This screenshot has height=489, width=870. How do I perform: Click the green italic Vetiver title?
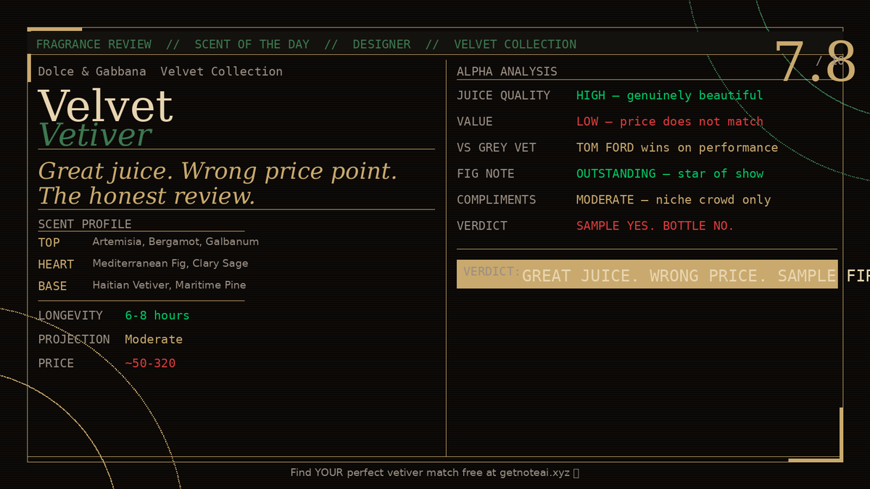point(95,135)
